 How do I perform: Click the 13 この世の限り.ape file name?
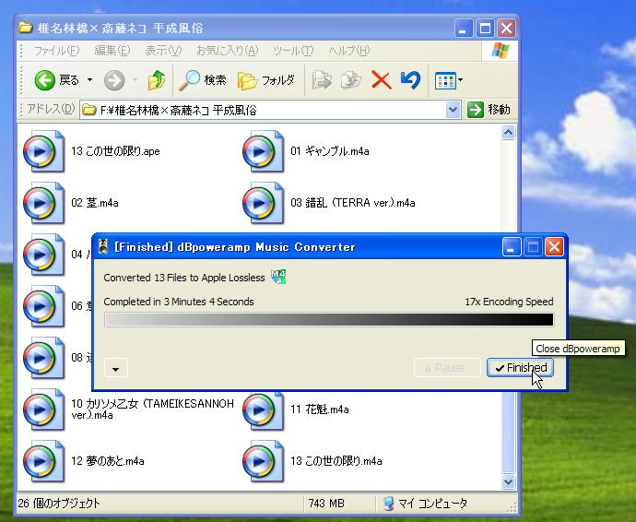pyautogui.click(x=115, y=151)
